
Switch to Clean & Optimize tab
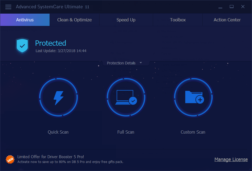click(x=75, y=20)
